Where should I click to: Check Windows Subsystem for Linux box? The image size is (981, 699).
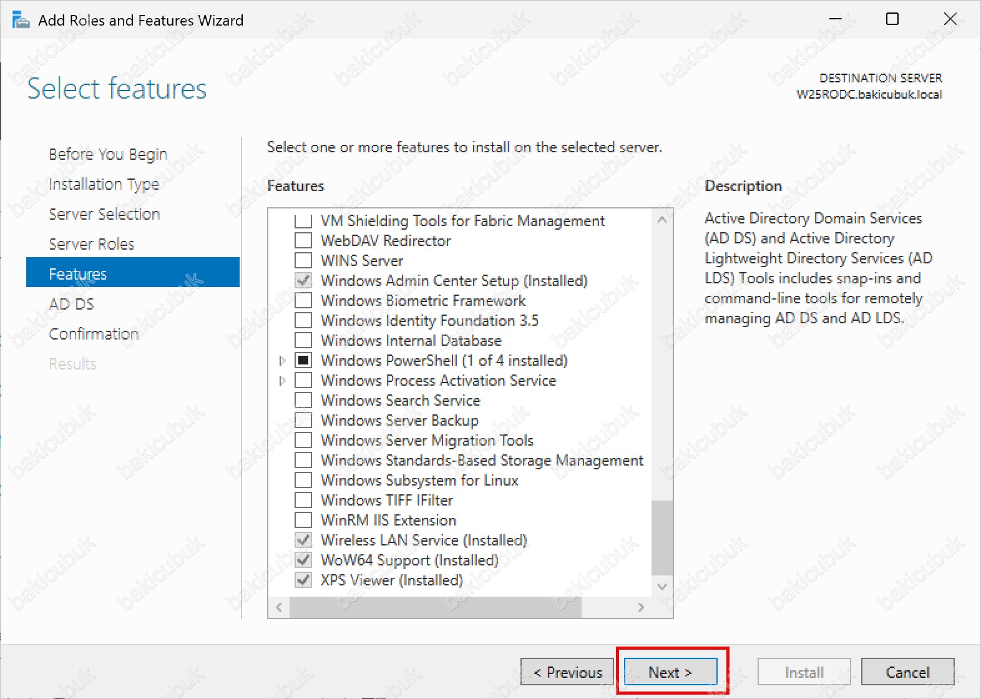point(303,480)
